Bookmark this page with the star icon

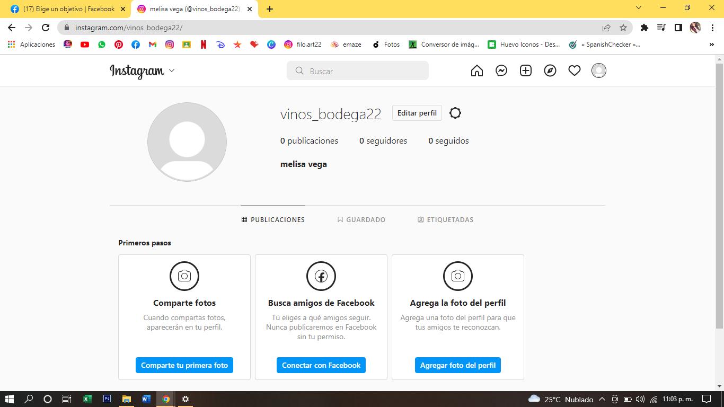[623, 28]
